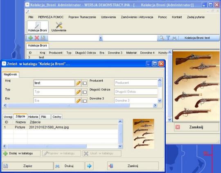Click pencil edit icon next to Kraj field

click(78, 83)
